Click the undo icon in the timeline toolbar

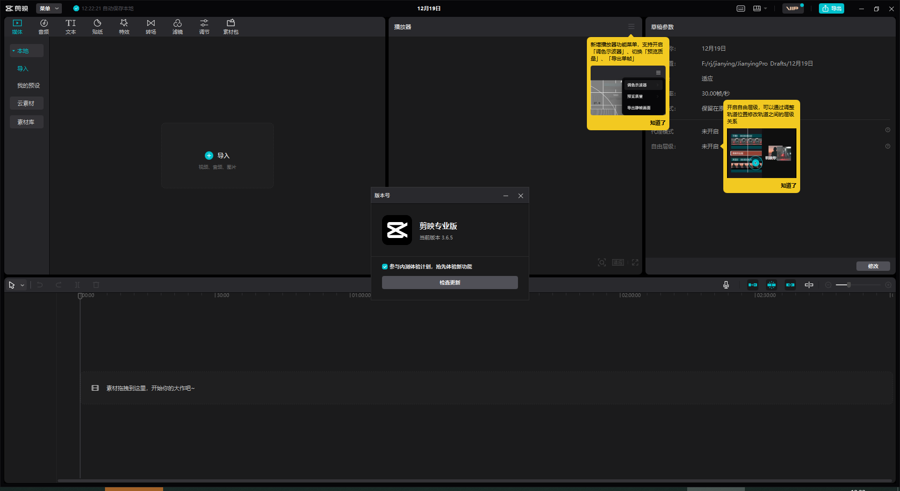coord(40,285)
